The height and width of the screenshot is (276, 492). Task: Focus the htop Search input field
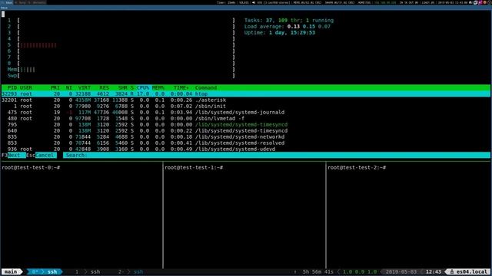point(277,155)
